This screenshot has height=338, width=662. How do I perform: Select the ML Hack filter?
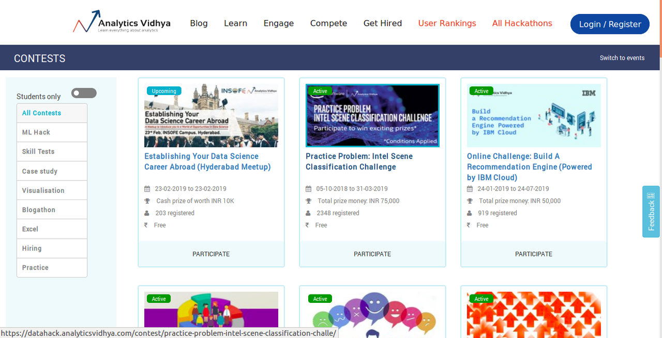[52, 132]
